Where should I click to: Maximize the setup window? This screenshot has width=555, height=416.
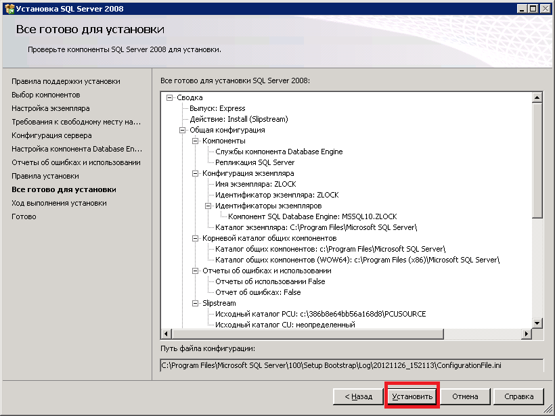[x=533, y=9]
